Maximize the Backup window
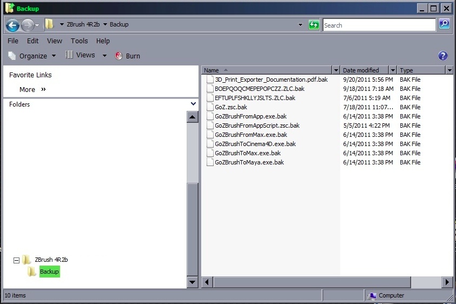 (434, 8)
